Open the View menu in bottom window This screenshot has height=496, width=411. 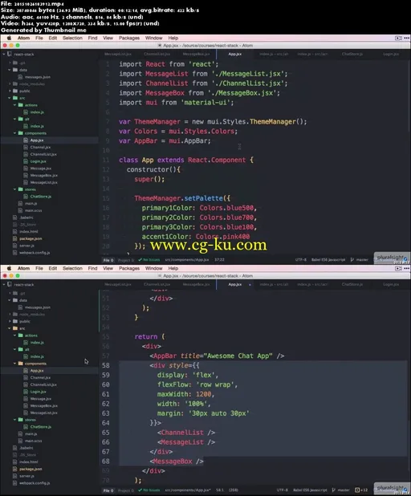[108, 268]
